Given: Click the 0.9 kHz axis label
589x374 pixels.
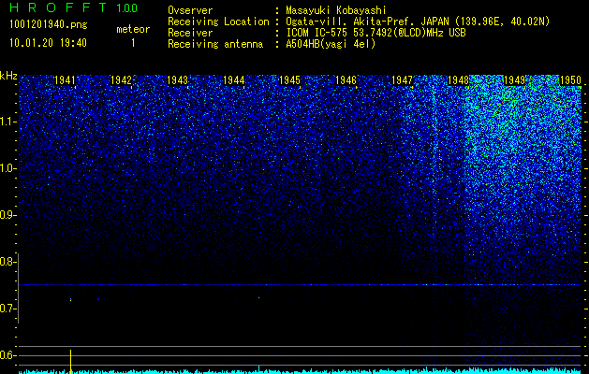Looking at the screenshot, I should click(8, 215).
